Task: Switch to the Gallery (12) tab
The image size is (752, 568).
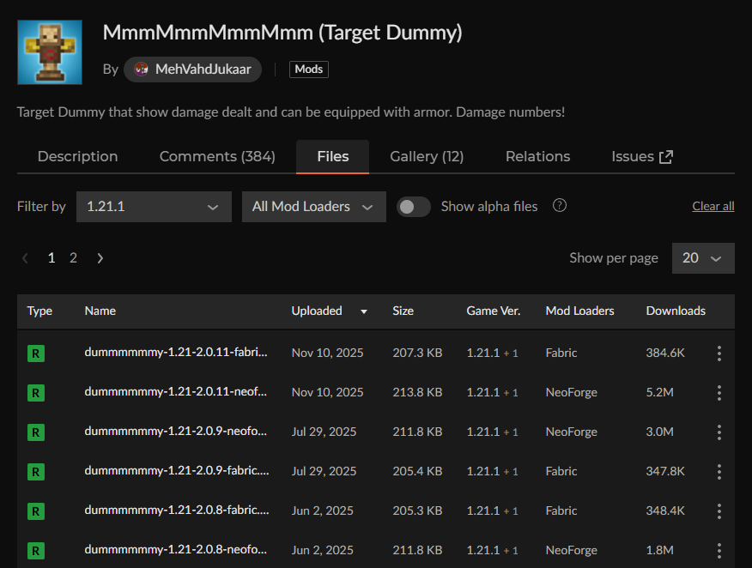Action: 427,156
